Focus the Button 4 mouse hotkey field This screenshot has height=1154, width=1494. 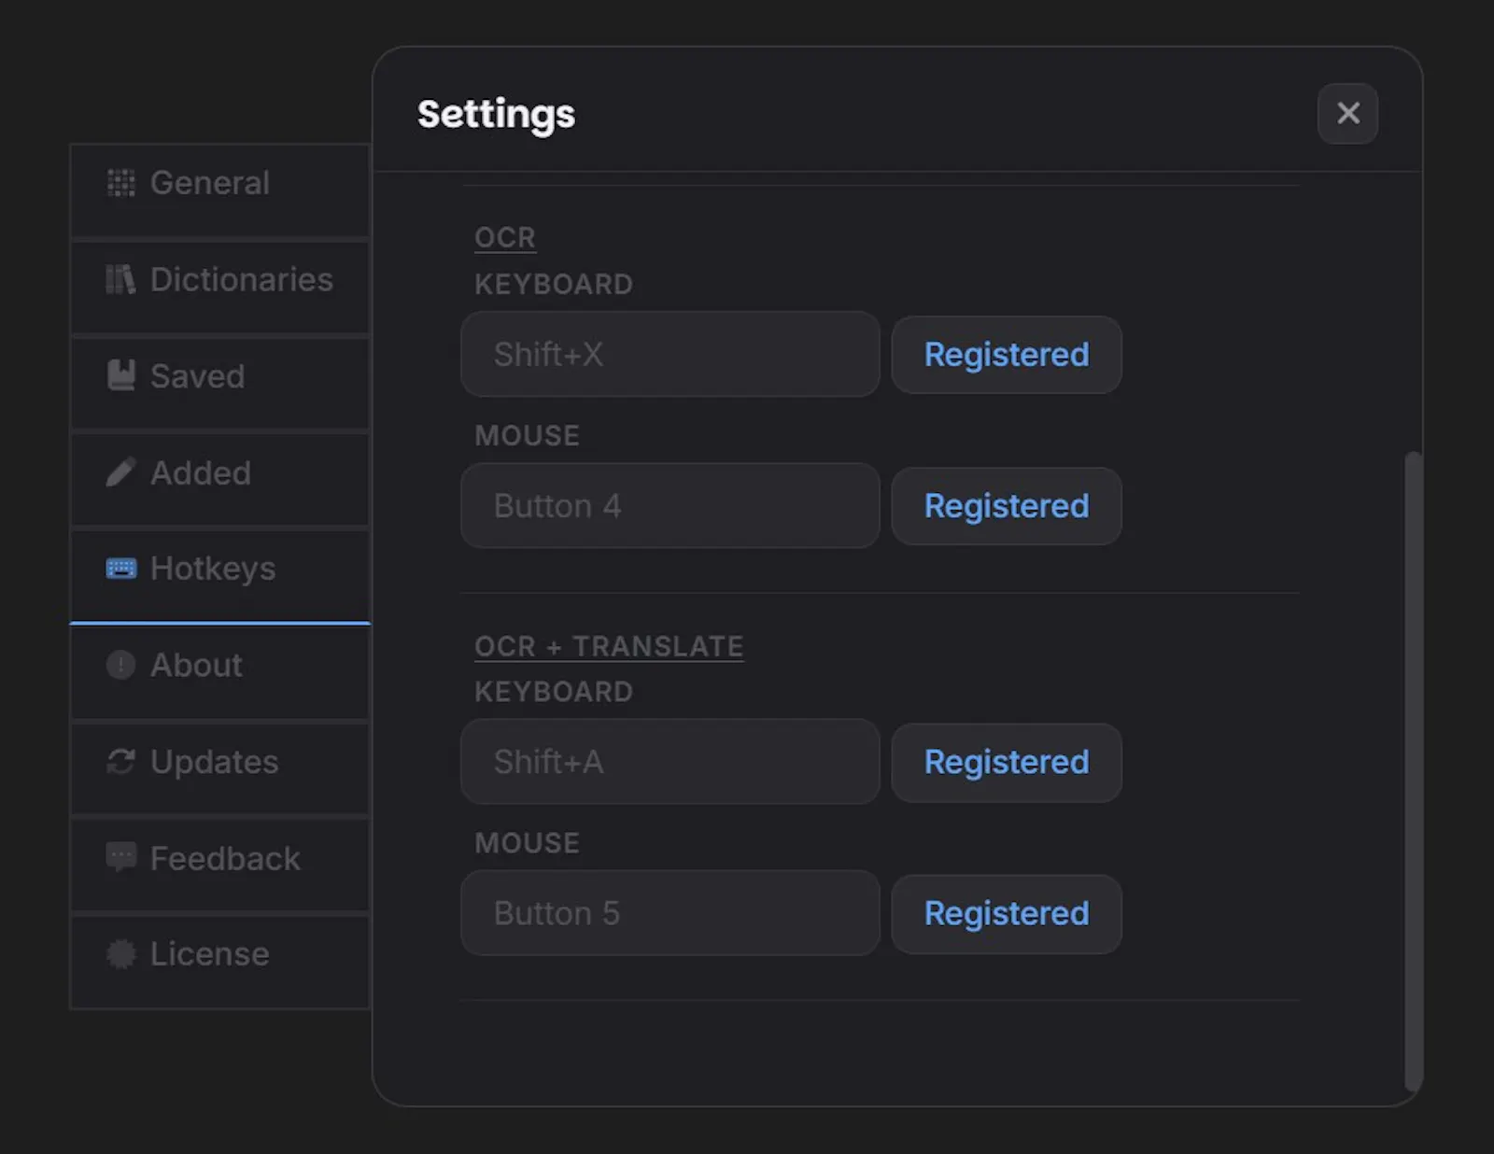point(670,505)
